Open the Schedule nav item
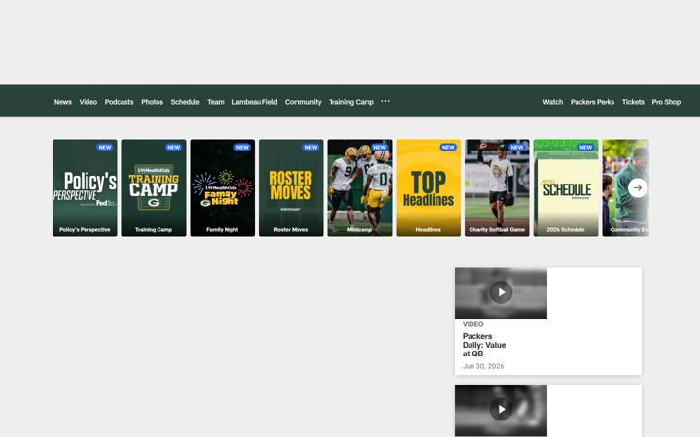 pyautogui.click(x=185, y=102)
